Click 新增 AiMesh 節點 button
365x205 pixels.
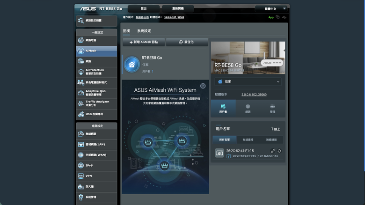pyautogui.click(x=144, y=42)
